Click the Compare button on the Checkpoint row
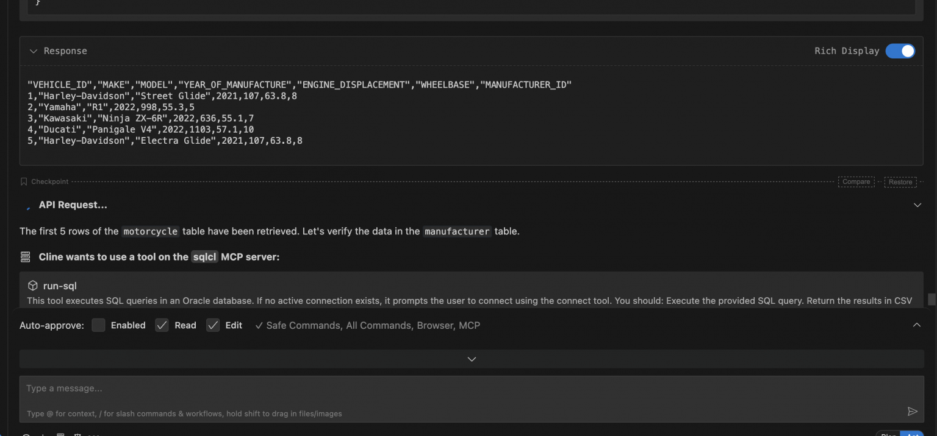The width and height of the screenshot is (937, 436). [856, 181]
